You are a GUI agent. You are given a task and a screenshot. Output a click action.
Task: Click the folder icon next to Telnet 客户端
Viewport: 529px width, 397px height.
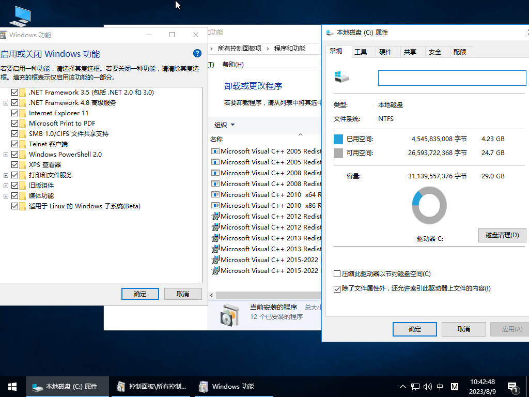pyautogui.click(x=23, y=144)
